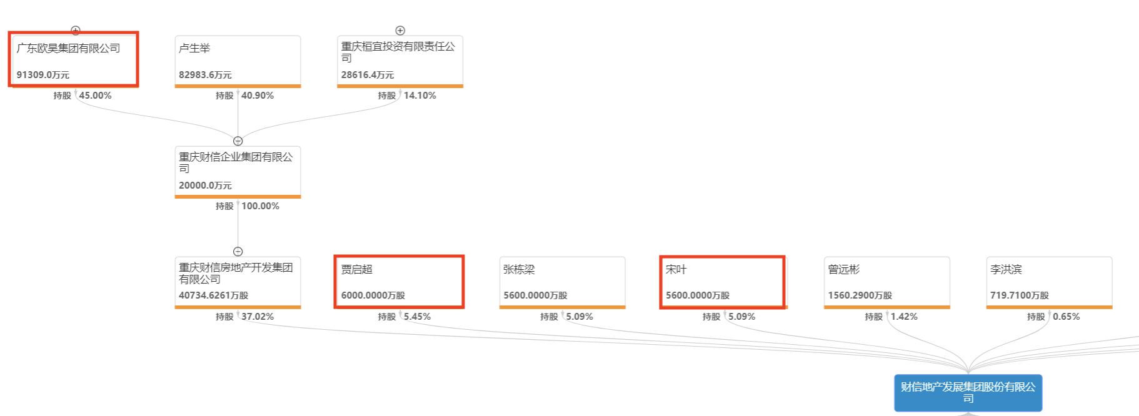Collapse shareholders above 重庆财信企业集团有限公司
The image size is (1139, 416).
pyautogui.click(x=238, y=141)
